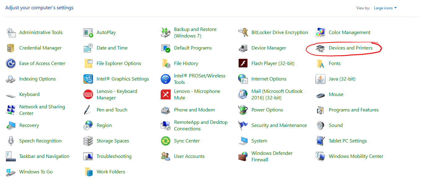This screenshot has height=192, width=422.
Task: Open the Work Folders link
Action: point(111,172)
